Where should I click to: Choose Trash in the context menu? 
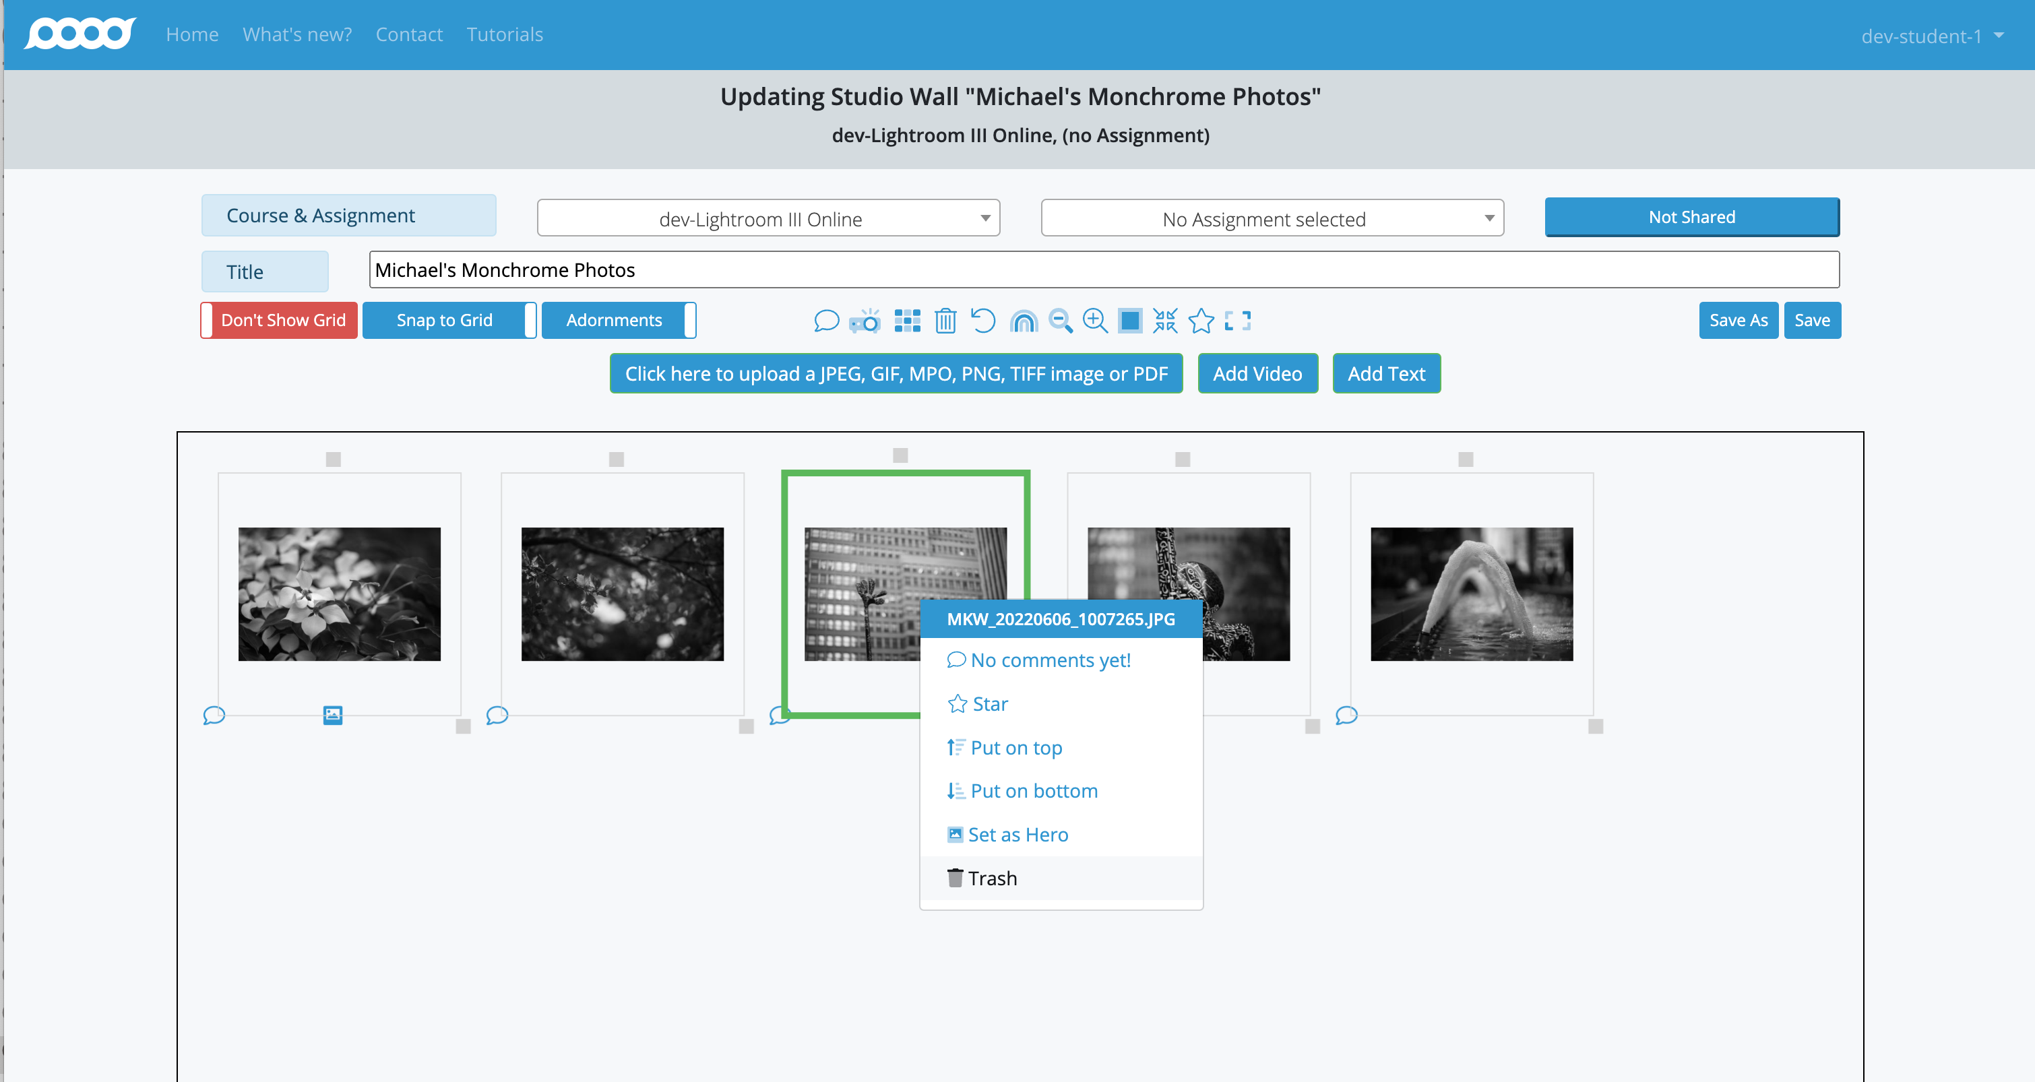click(1061, 877)
